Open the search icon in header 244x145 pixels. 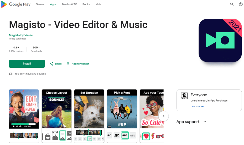click(232, 4)
